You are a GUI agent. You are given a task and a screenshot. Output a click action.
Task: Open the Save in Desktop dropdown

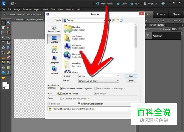pyautogui.click(x=84, y=20)
